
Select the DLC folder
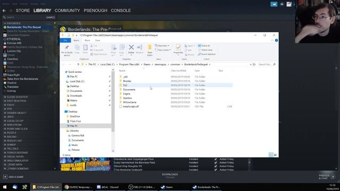[176, 85]
